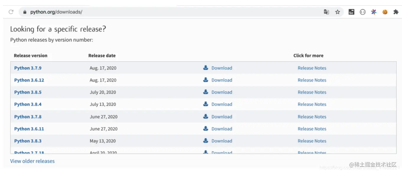Click download icon for Python 3.7.8

pyautogui.click(x=206, y=116)
